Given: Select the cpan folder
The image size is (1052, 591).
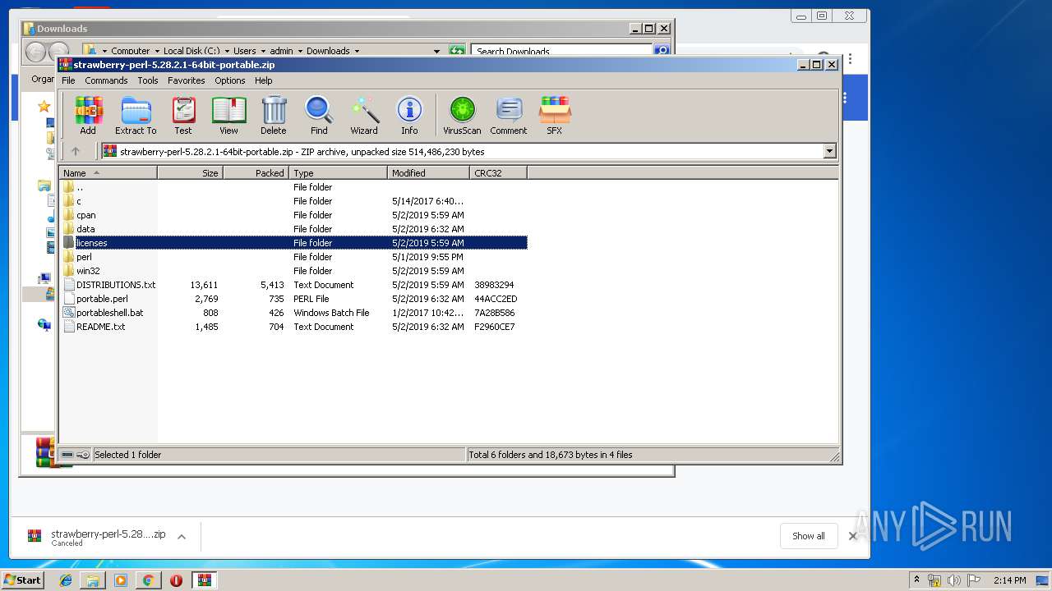Looking at the screenshot, I should [293, 215].
